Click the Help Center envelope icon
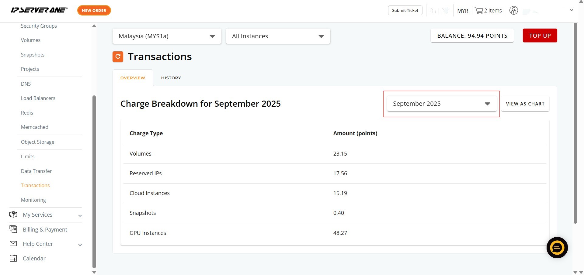This screenshot has width=584, height=275. 13,244
